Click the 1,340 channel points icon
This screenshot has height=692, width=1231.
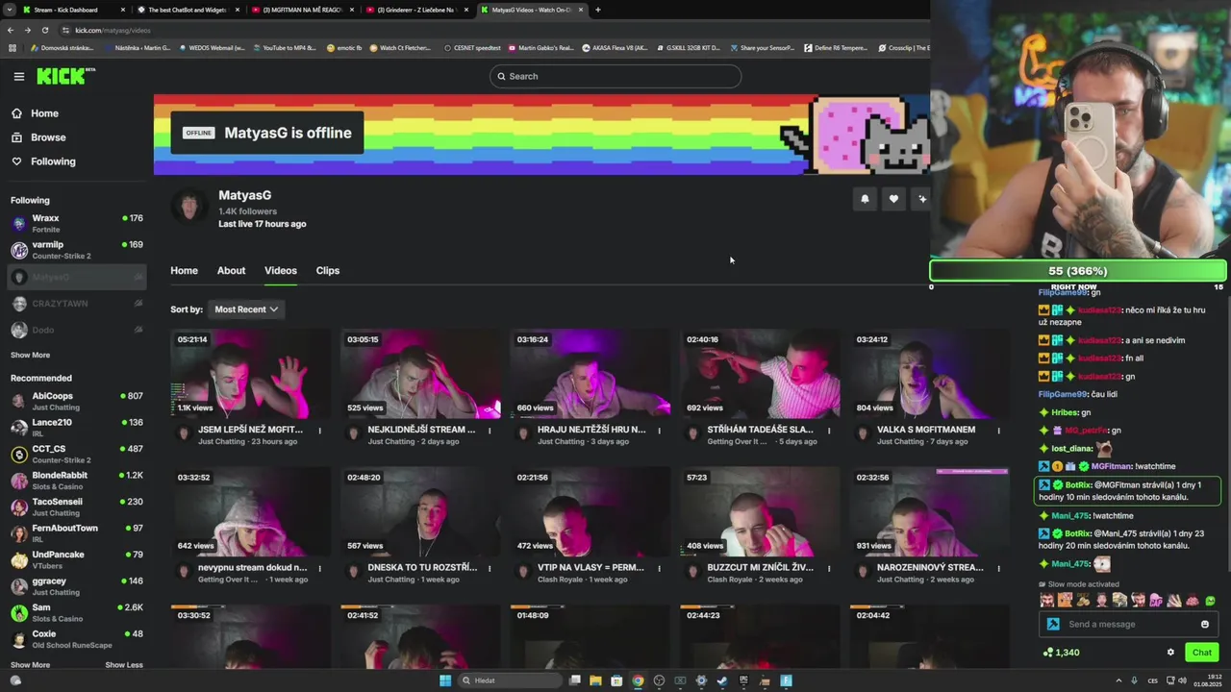click(x=1048, y=653)
